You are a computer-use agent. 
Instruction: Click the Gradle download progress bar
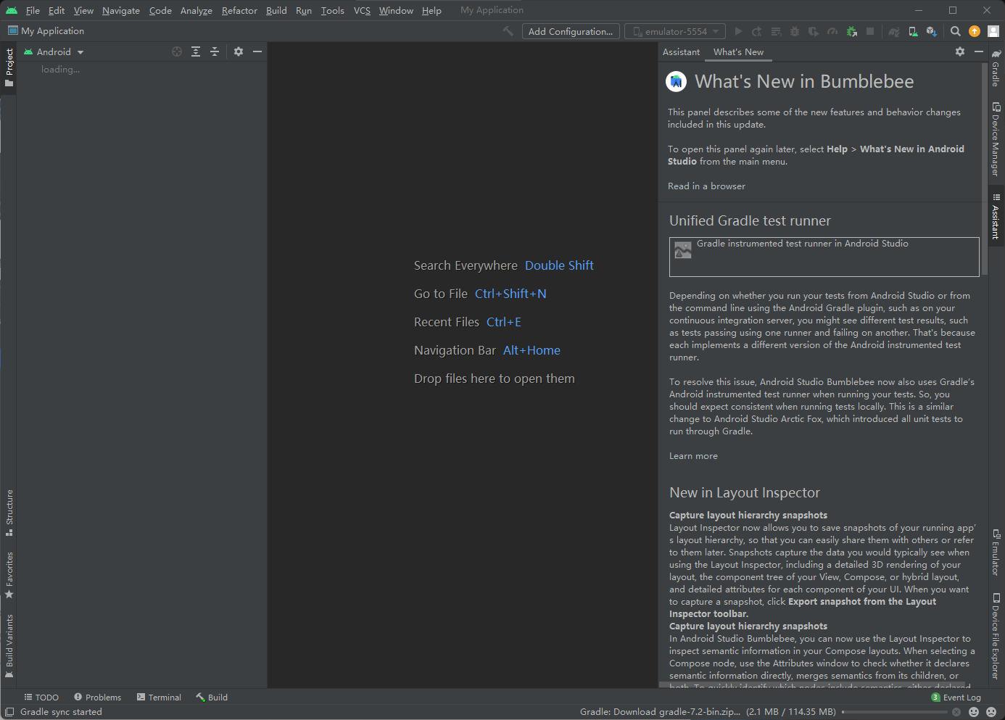click(x=894, y=712)
